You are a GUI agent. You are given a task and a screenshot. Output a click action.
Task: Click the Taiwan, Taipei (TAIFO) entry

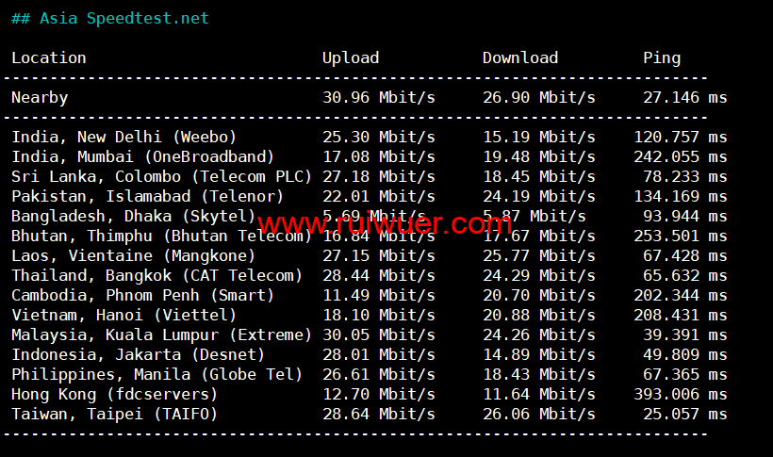[114, 414]
